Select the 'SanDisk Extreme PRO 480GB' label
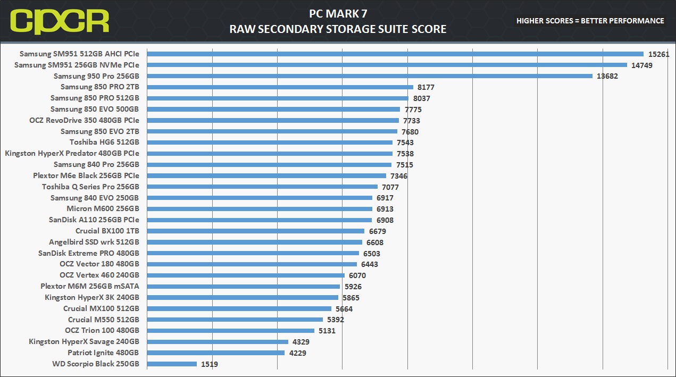 point(89,253)
